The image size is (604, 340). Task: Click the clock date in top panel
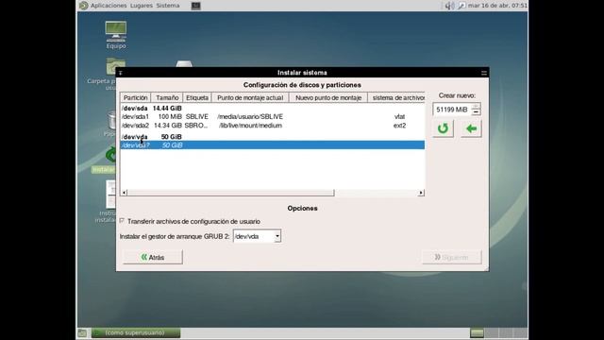pyautogui.click(x=497, y=6)
